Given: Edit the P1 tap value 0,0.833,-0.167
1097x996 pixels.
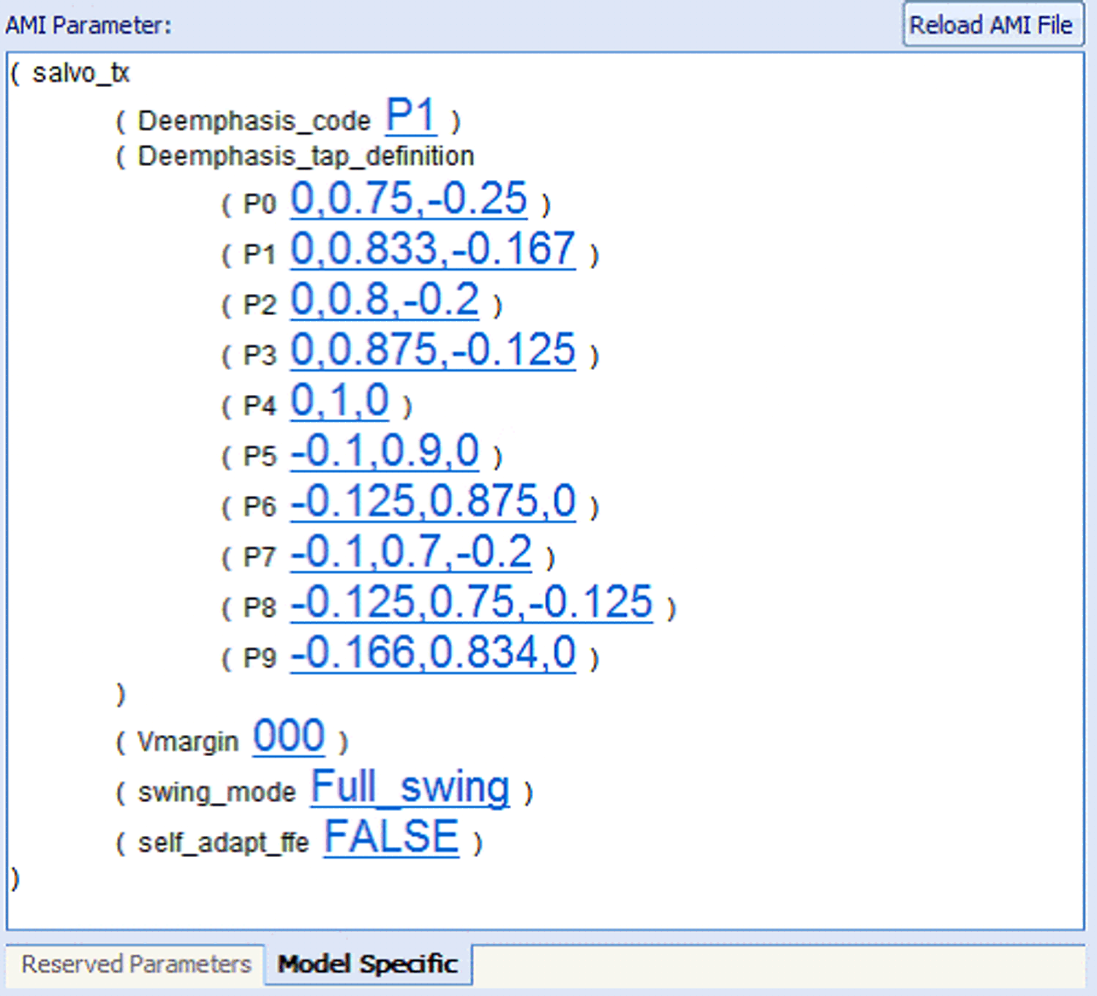Looking at the screenshot, I should 433,249.
